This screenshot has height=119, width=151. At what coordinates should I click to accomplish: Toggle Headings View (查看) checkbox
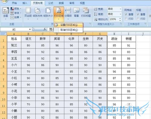coord(138,14)
